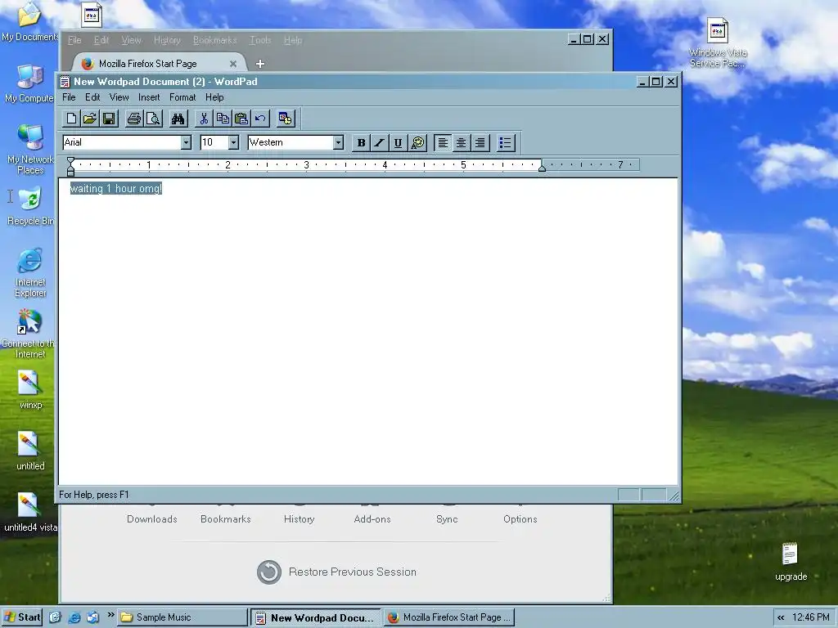Center the text alignment
Screen dimensions: 838x628
[x=462, y=142]
